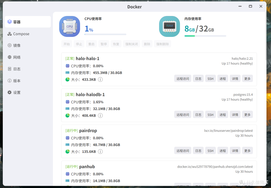Show 进程 processes of pairdrop
This screenshot has width=271, height=188.
tap(223, 151)
